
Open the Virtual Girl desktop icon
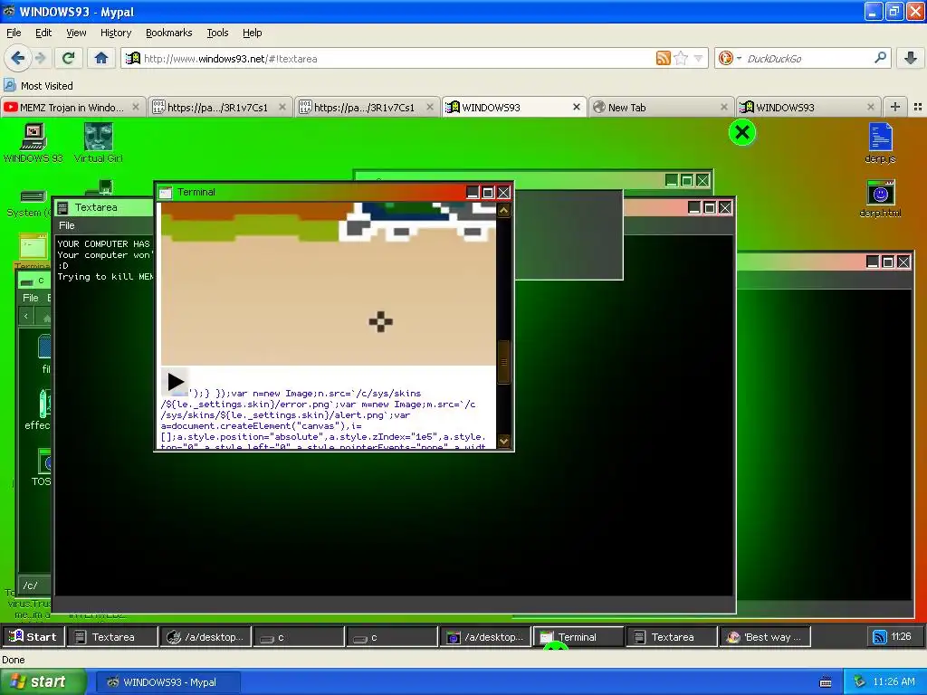[98, 142]
